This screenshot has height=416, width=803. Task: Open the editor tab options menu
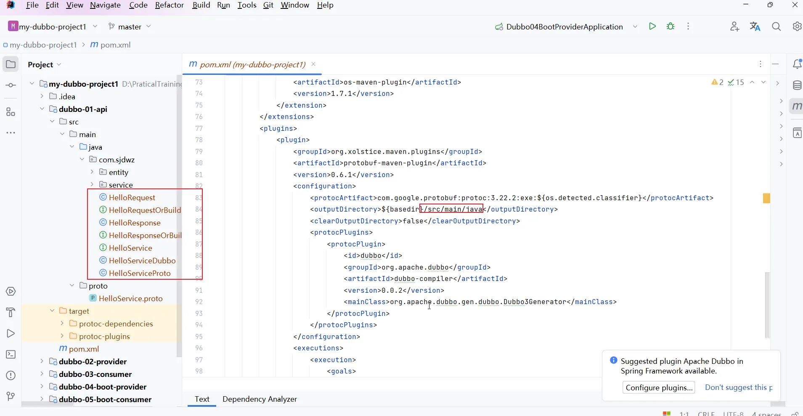click(761, 64)
